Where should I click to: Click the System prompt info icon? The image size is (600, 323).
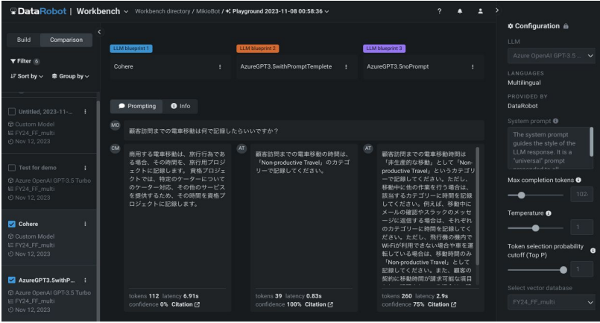point(555,121)
